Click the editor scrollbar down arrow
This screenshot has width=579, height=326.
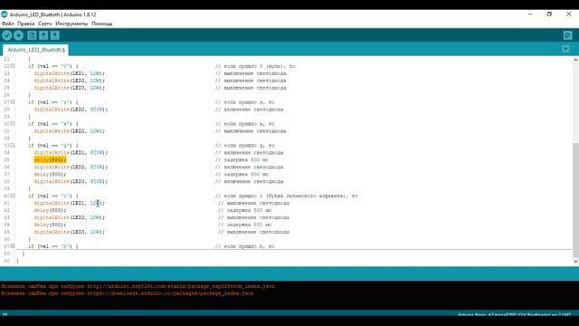tap(575, 262)
